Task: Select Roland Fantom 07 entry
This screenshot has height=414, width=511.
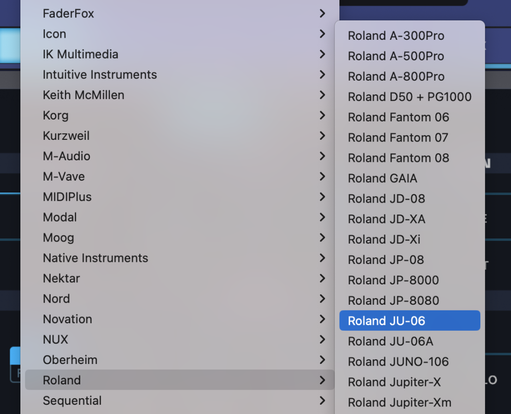Action: click(398, 138)
